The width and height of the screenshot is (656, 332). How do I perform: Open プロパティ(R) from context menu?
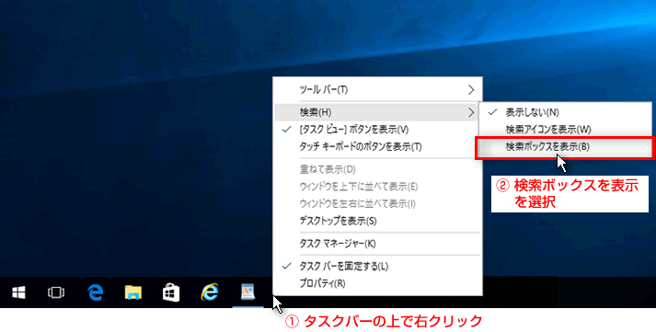(x=377, y=283)
